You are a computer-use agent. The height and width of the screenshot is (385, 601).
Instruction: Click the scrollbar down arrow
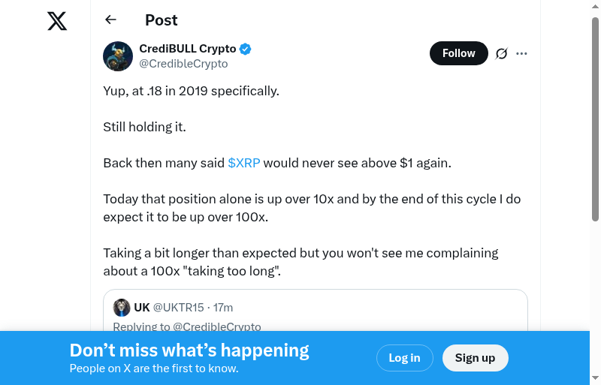click(x=596, y=378)
